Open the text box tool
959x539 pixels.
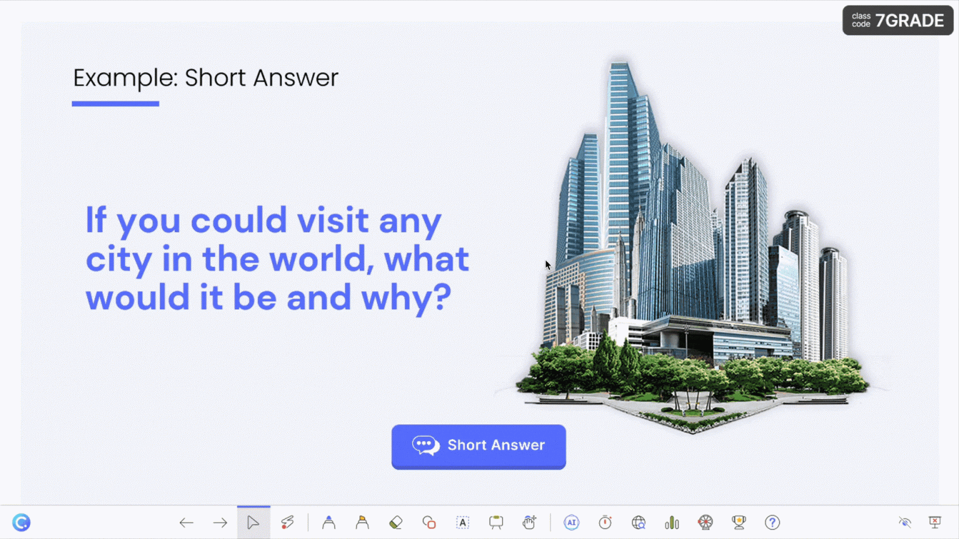[x=463, y=523]
